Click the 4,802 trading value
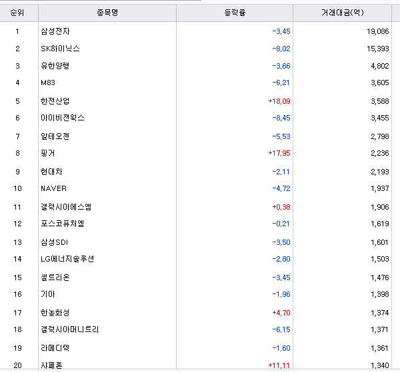The image size is (400, 372). (380, 66)
